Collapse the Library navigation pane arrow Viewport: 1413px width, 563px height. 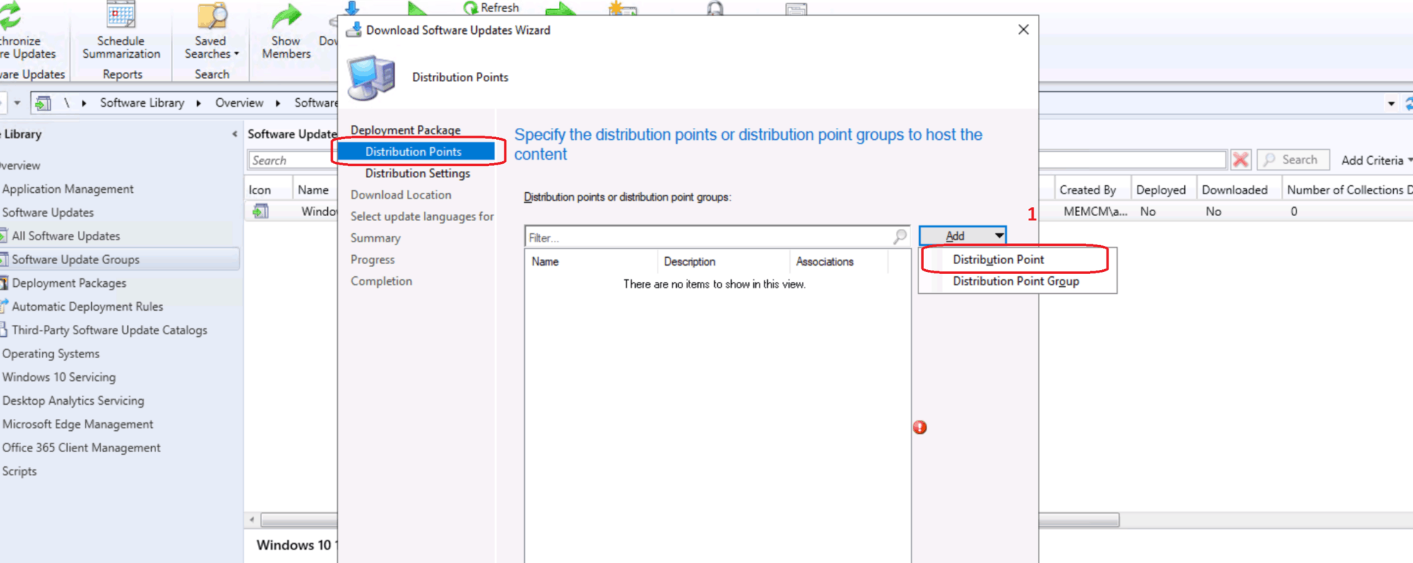(x=235, y=134)
